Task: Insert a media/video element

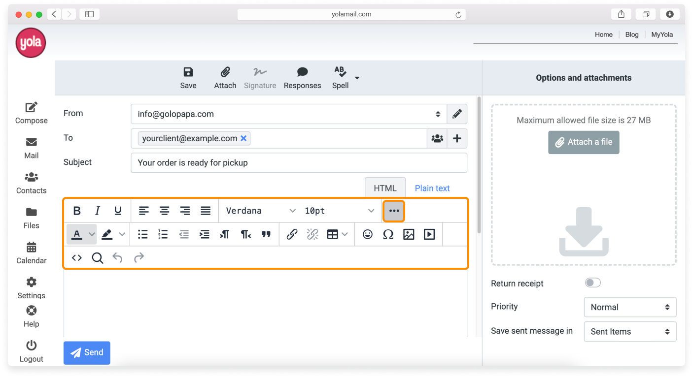Action: (429, 234)
